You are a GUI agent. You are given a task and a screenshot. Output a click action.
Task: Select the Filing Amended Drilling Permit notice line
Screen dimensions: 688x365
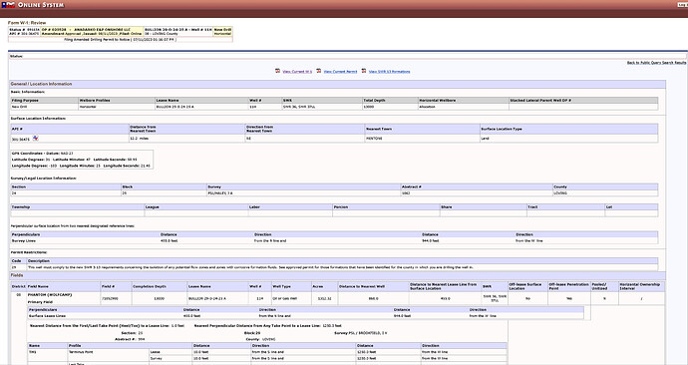120,40
